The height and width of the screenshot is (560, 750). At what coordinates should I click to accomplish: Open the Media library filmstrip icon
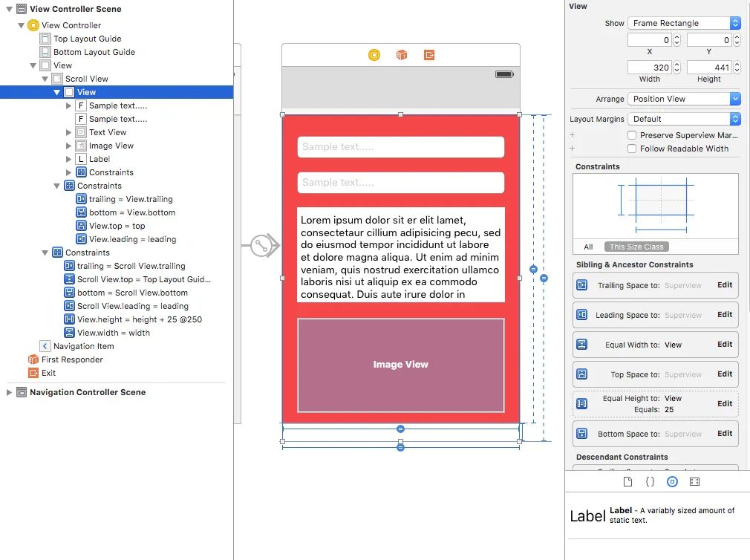pos(694,481)
